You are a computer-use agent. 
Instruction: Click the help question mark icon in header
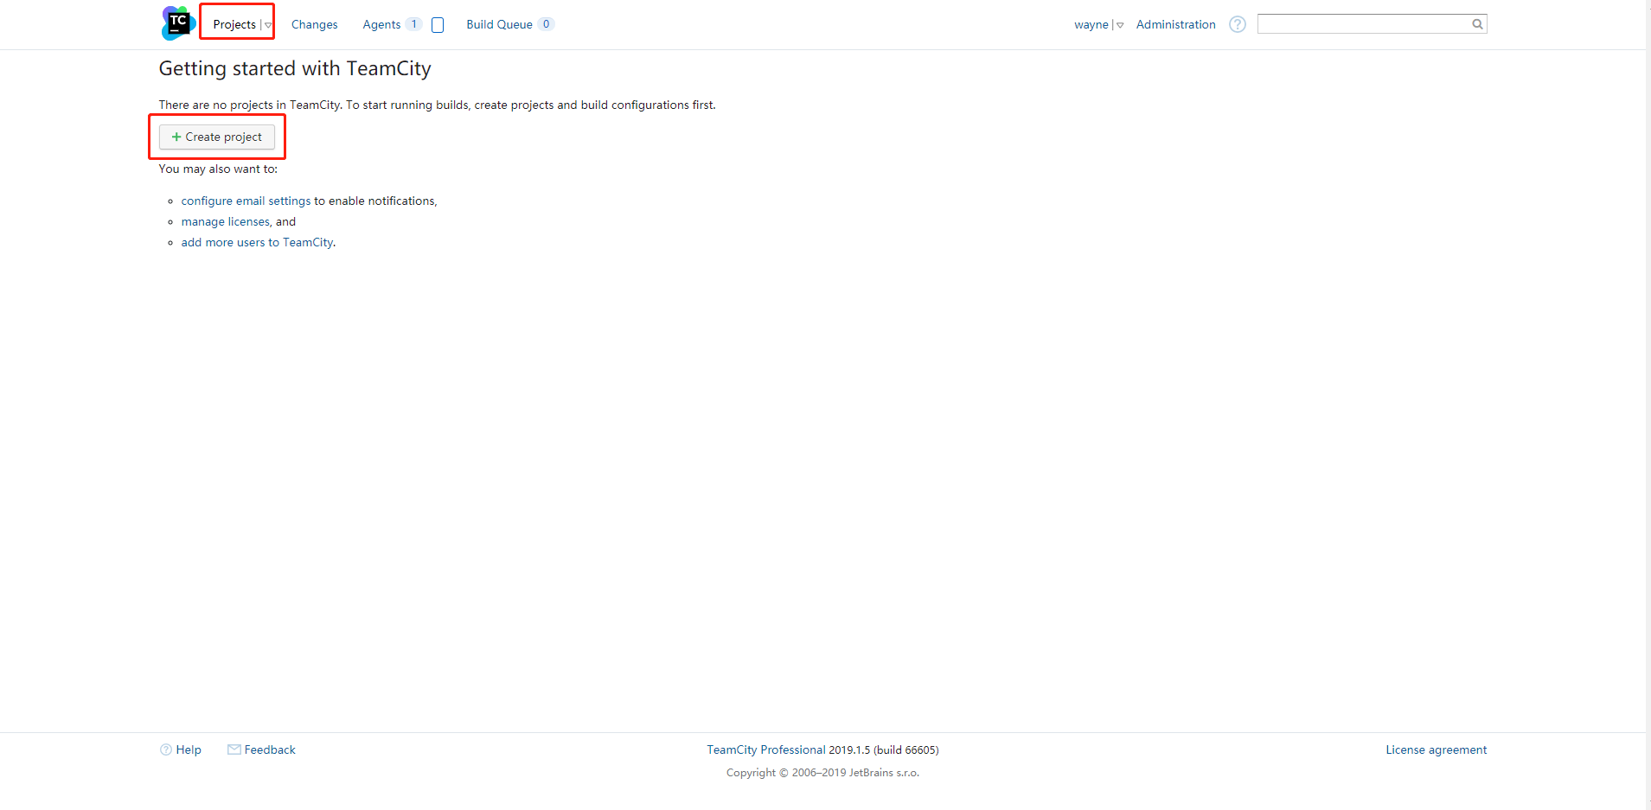pyautogui.click(x=1238, y=24)
